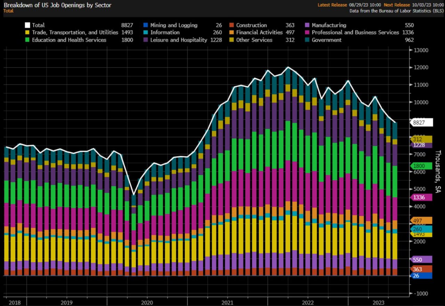The height and width of the screenshot is (306, 445).
Task: Select the Mining and Logging legend swatch
Action: click(146, 25)
